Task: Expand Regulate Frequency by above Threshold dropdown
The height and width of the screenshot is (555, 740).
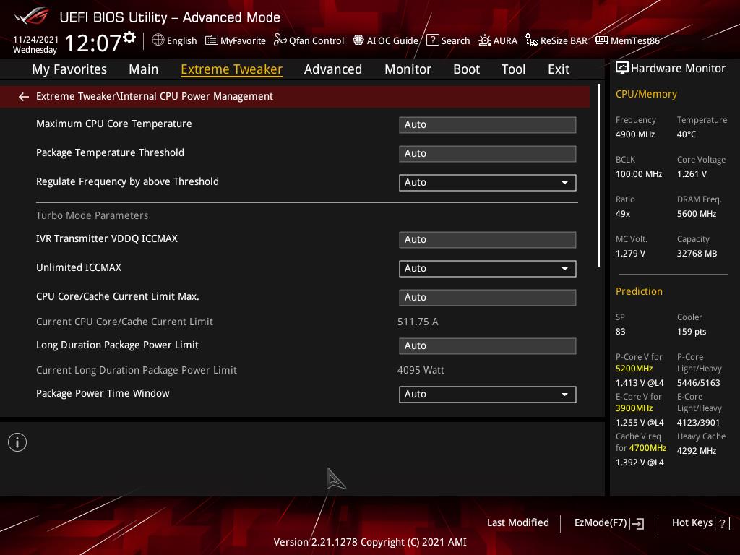Action: tap(487, 183)
